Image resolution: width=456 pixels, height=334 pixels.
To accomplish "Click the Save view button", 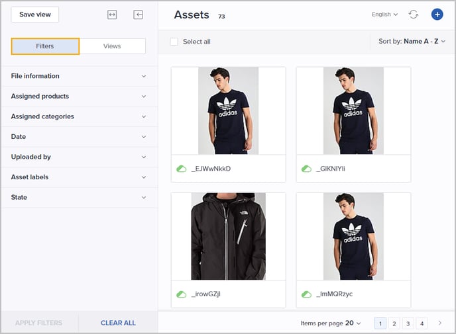I will [x=35, y=15].
